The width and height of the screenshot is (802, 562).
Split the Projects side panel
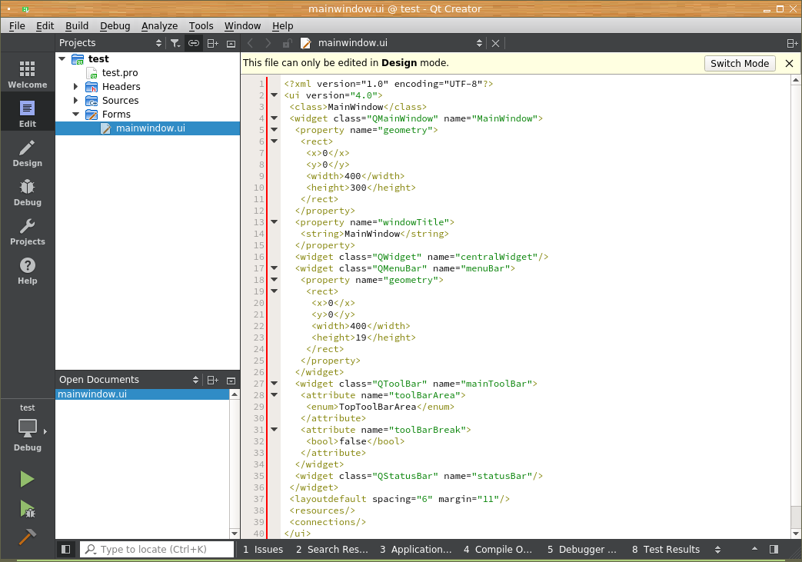pos(213,44)
